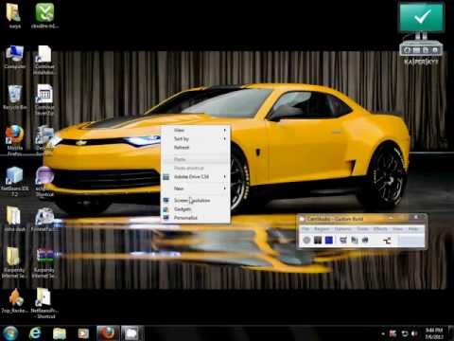Click the blue Stop button in CamStudio

tap(329, 241)
